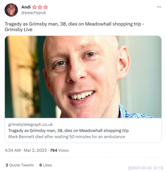Viewport: 166px width, 172px height.
Task: Visit the @peachypuk handle link
Action: pos(34,13)
